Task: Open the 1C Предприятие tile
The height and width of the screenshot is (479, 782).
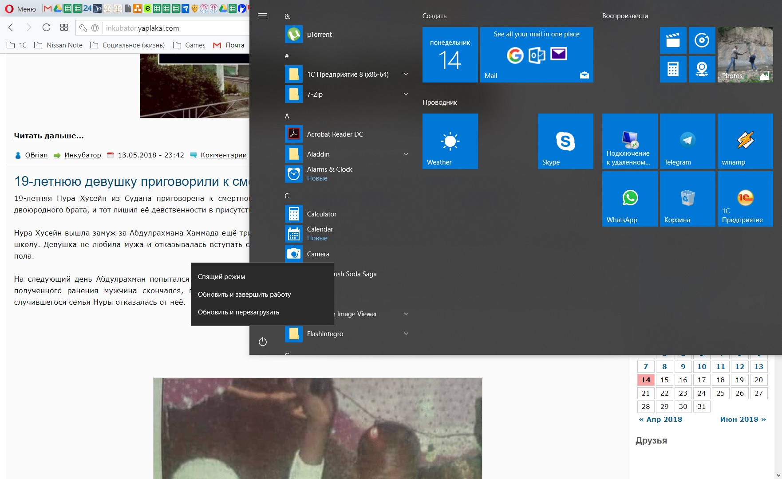Action: pos(745,199)
